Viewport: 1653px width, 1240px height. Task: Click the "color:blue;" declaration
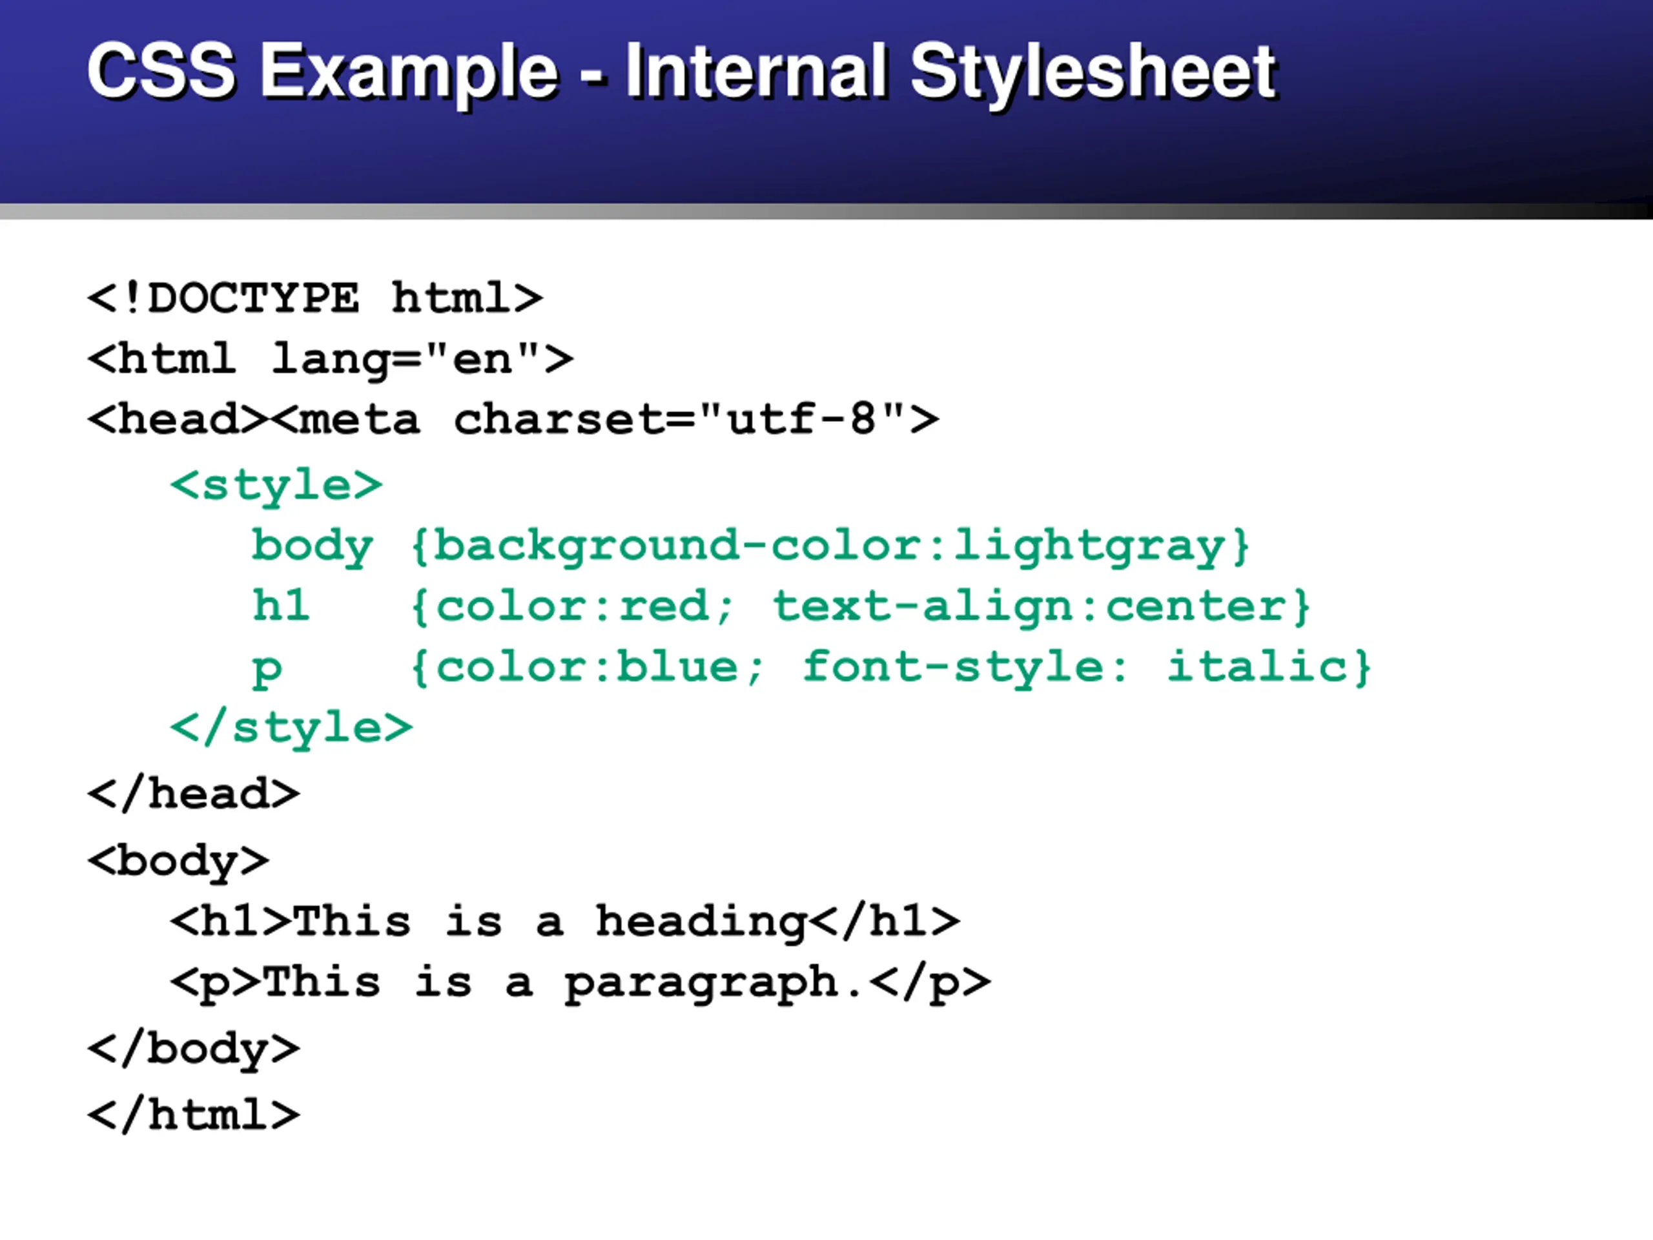pyautogui.click(x=599, y=666)
